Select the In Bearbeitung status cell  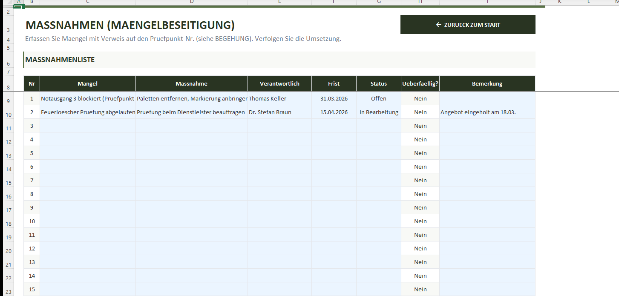[x=378, y=112]
